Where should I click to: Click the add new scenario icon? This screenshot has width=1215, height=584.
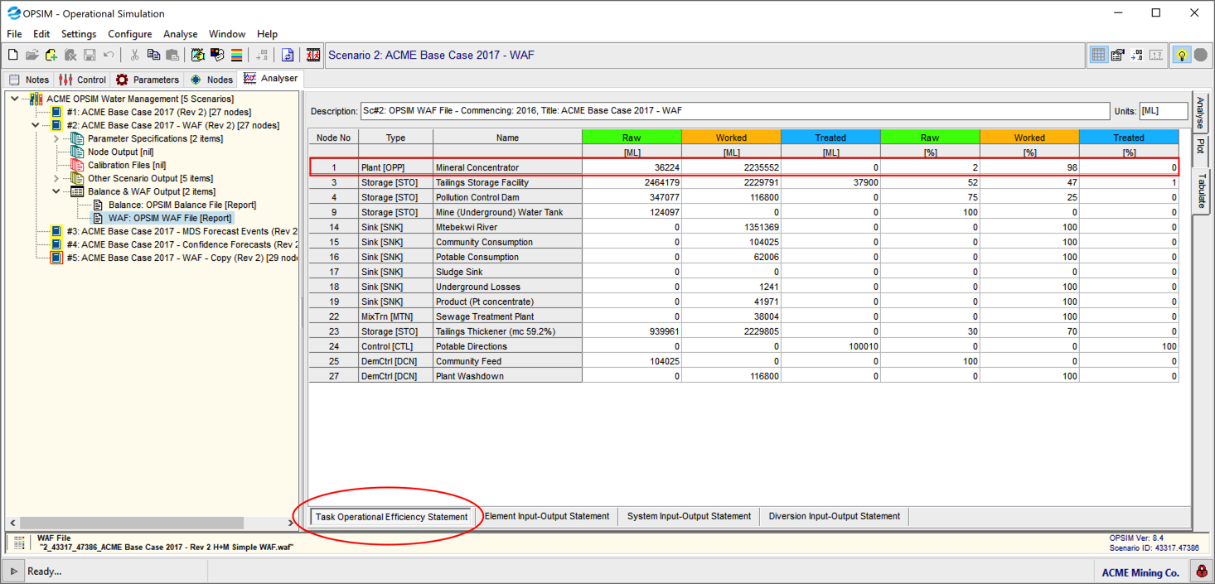pyautogui.click(x=51, y=56)
